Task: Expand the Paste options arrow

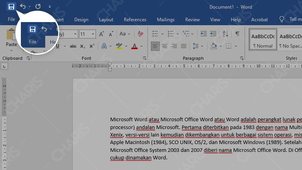Action: point(11,50)
